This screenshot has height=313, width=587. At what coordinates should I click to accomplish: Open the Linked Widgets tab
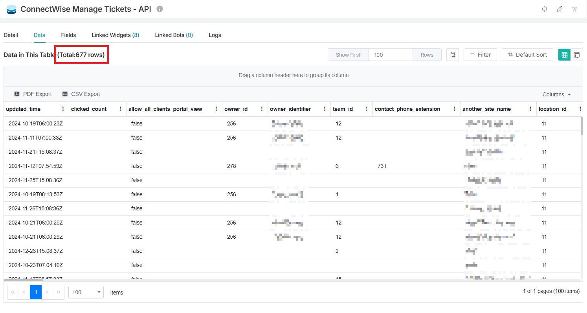coord(115,35)
